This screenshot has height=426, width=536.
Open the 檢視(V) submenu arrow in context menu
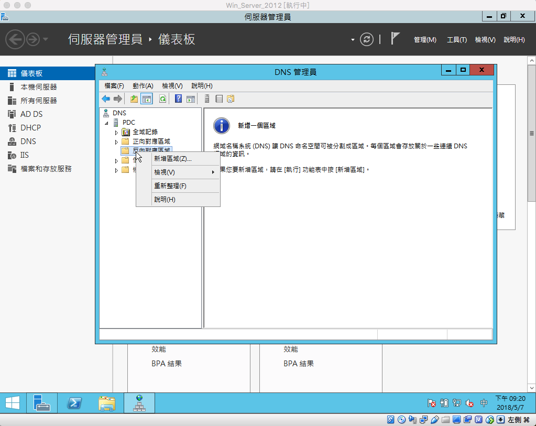click(x=213, y=172)
